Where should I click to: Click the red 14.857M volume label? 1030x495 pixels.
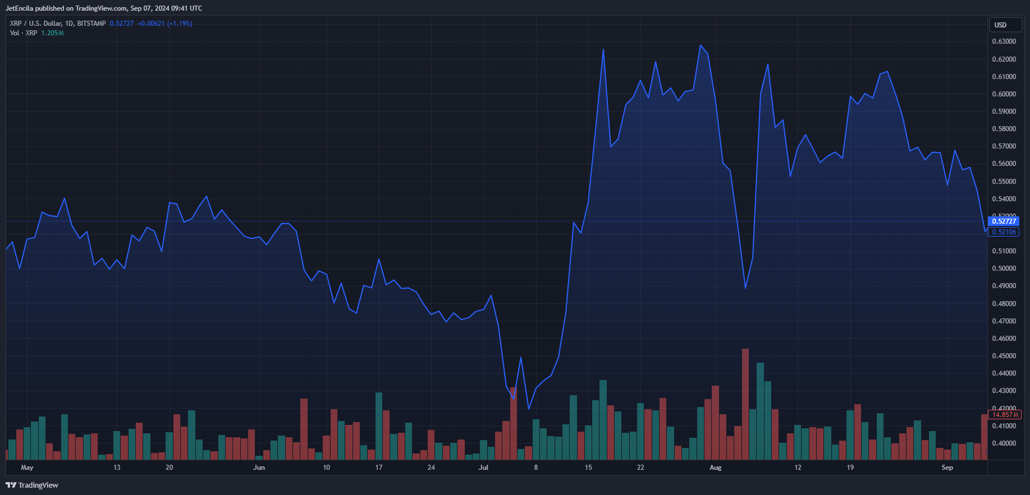click(x=1005, y=415)
